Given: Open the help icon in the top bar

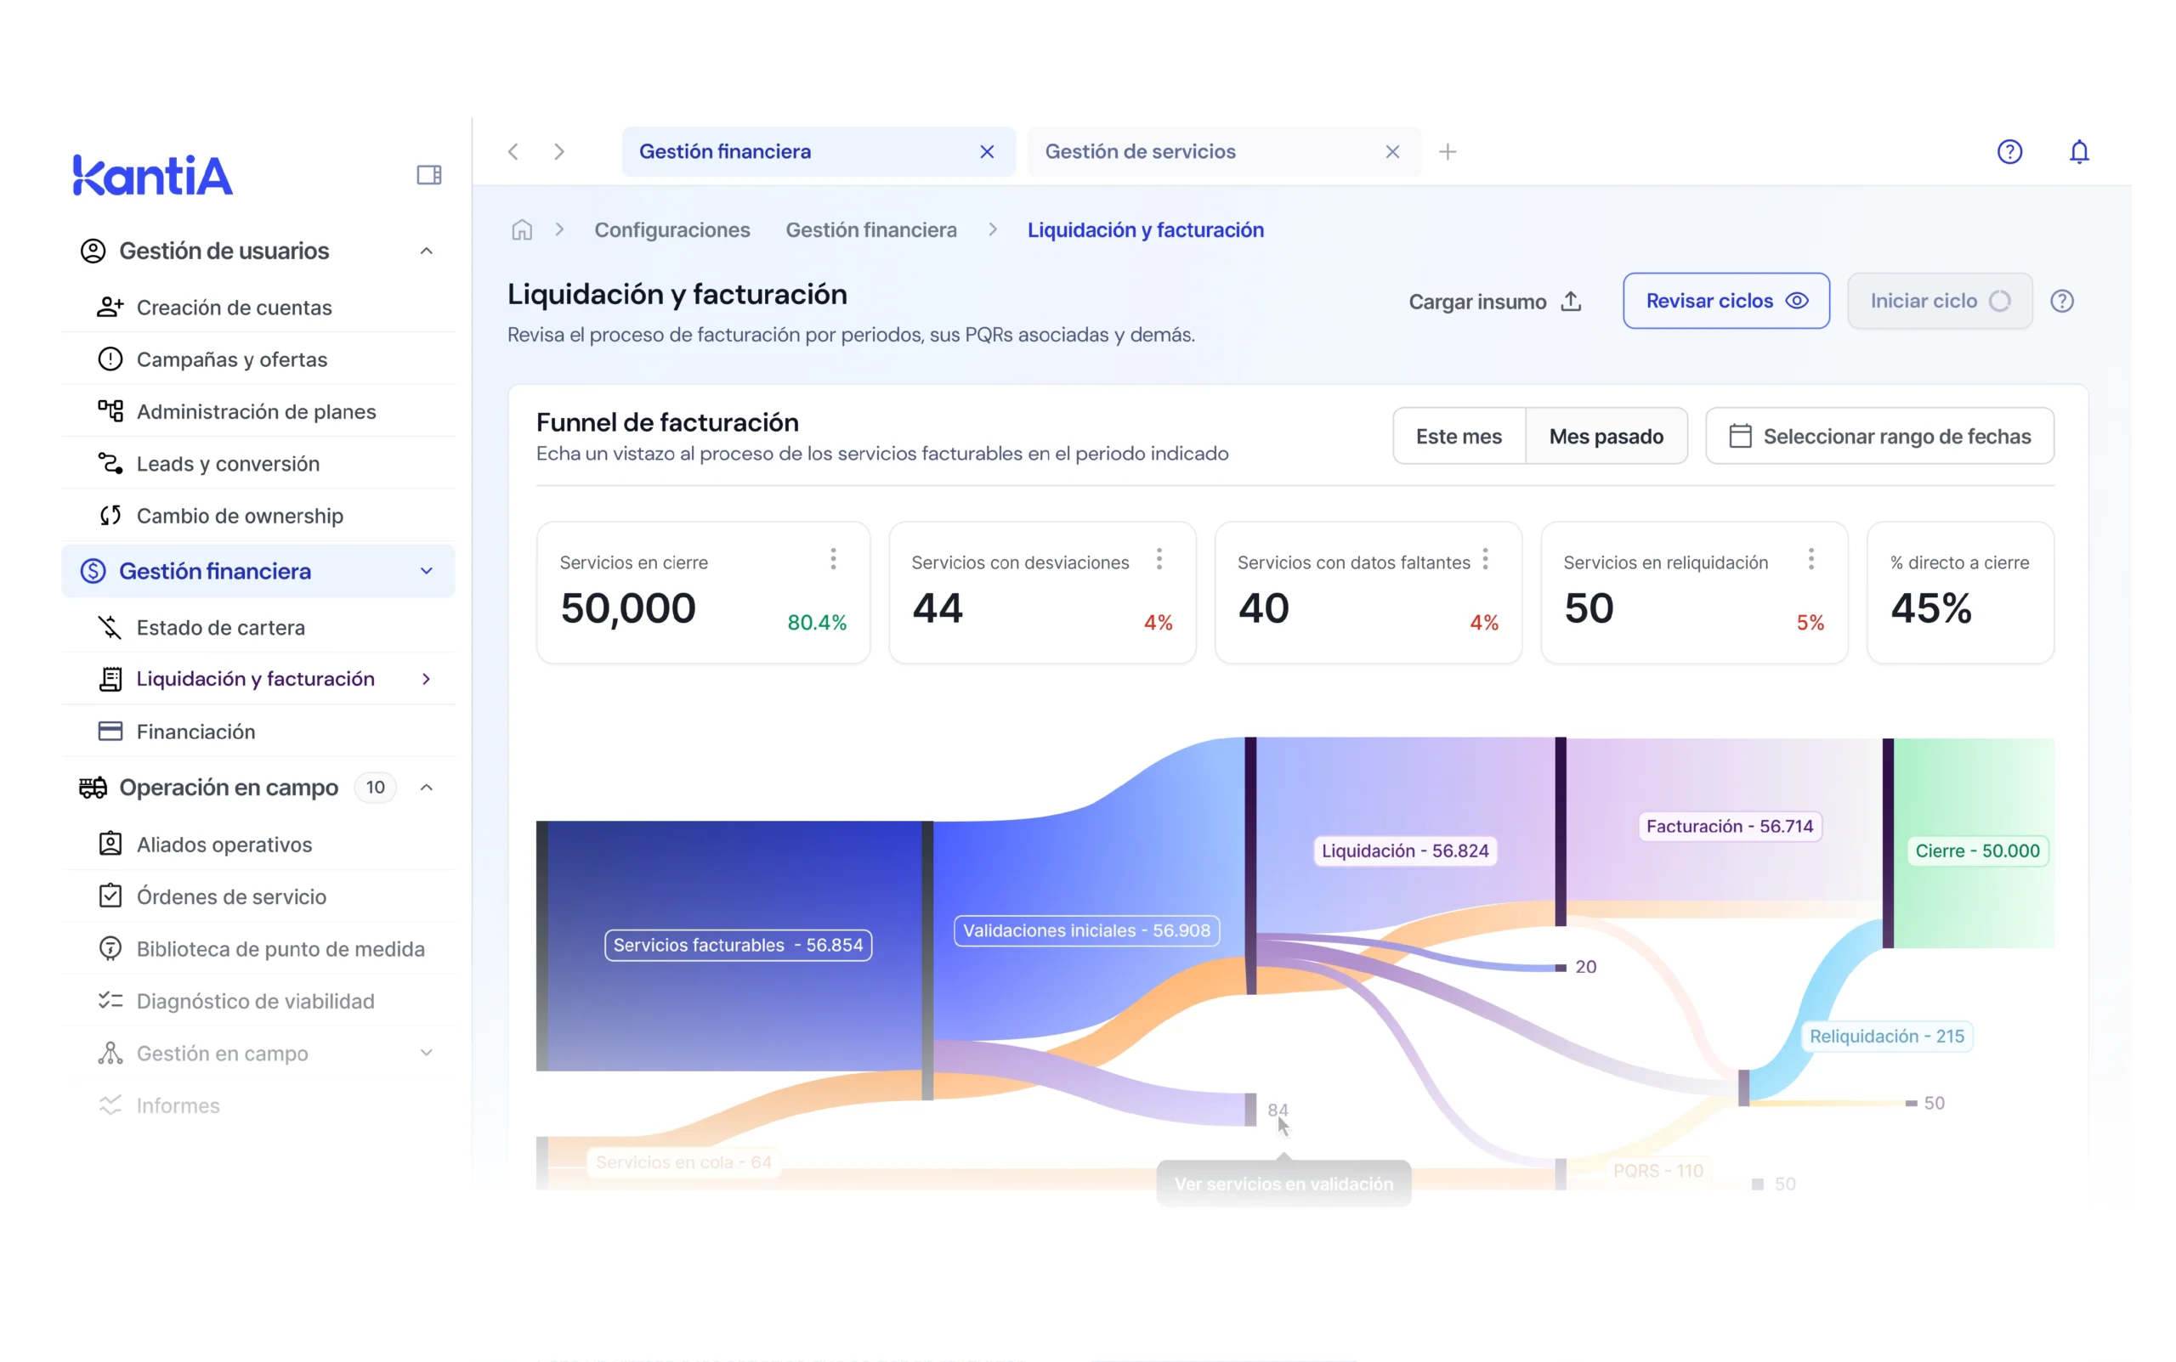Looking at the screenshot, I should click(x=2009, y=151).
